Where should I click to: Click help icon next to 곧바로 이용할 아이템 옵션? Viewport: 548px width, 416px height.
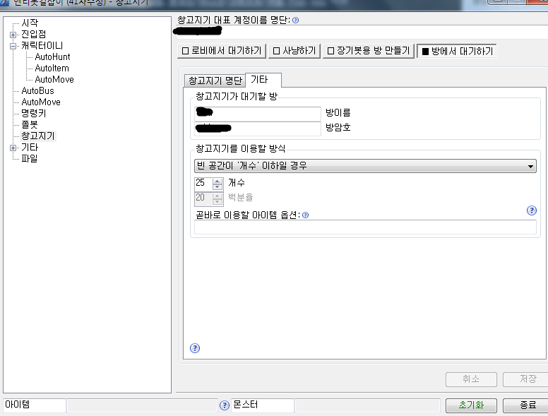[x=306, y=215]
